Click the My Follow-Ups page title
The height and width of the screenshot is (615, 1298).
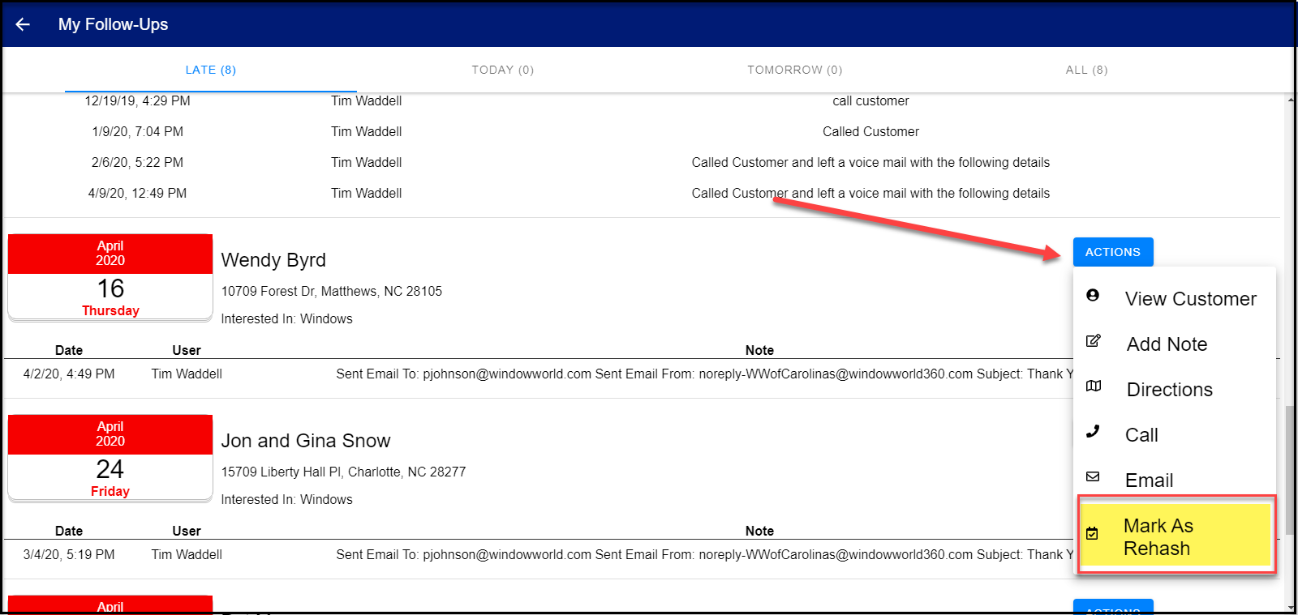coord(114,24)
